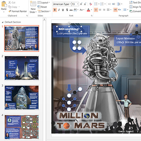The width and height of the screenshot is (141, 141).
Task: Apply text shadow with the S icon
Action: 67,10
